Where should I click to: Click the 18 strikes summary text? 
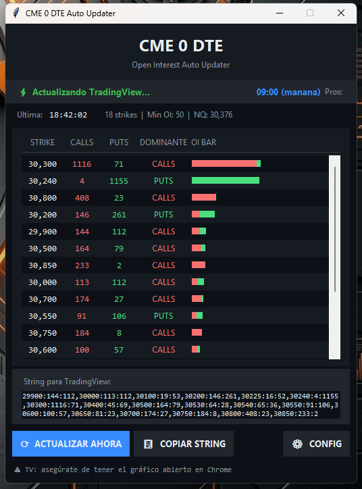121,115
